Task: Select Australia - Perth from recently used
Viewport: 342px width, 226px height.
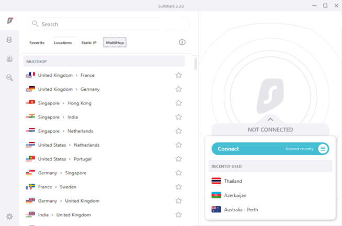Action: point(270,209)
